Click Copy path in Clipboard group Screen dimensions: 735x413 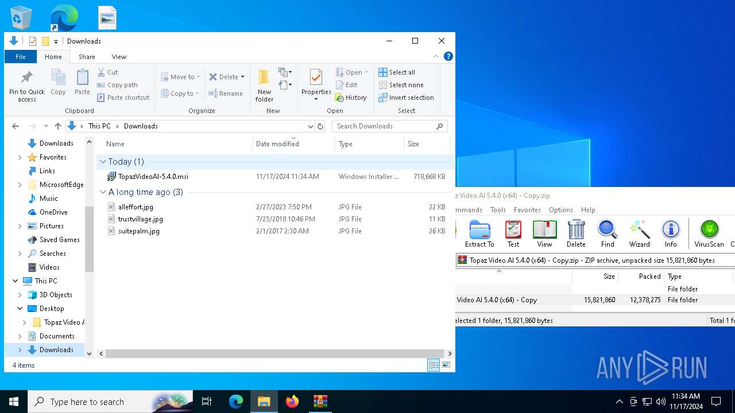(x=117, y=85)
